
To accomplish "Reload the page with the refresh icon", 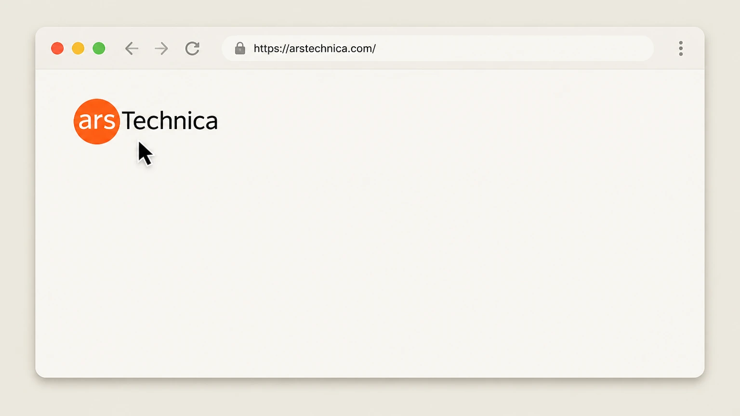I will click(192, 48).
